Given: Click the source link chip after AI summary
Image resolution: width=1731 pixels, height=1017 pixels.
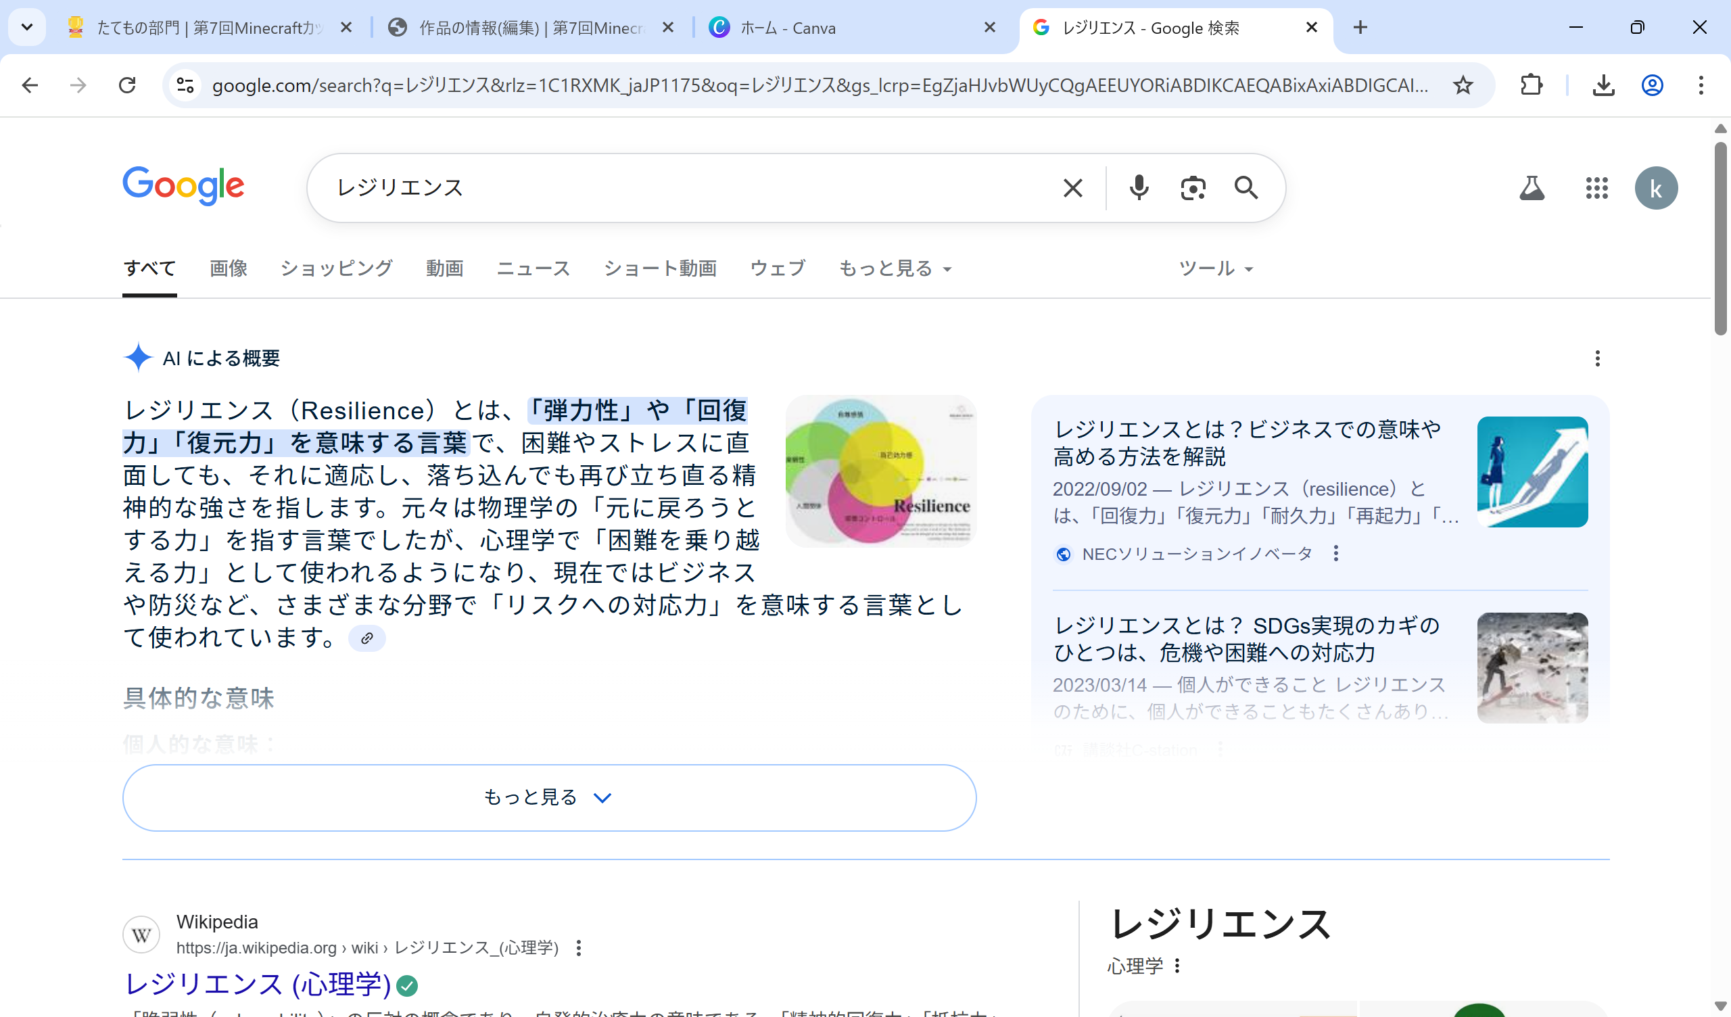Looking at the screenshot, I should click(x=366, y=638).
